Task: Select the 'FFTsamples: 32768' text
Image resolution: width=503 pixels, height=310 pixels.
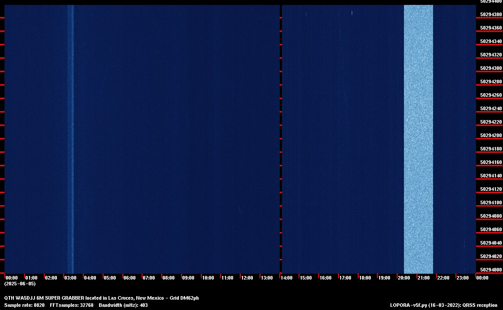Action: point(72,305)
